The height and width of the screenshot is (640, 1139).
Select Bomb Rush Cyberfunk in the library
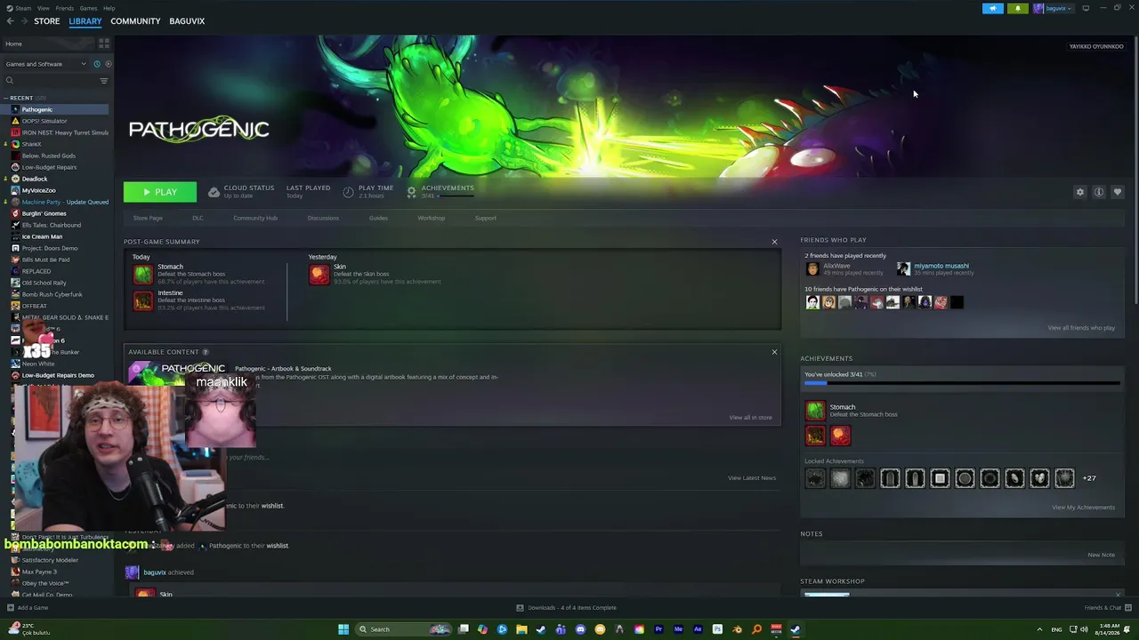[x=52, y=294]
